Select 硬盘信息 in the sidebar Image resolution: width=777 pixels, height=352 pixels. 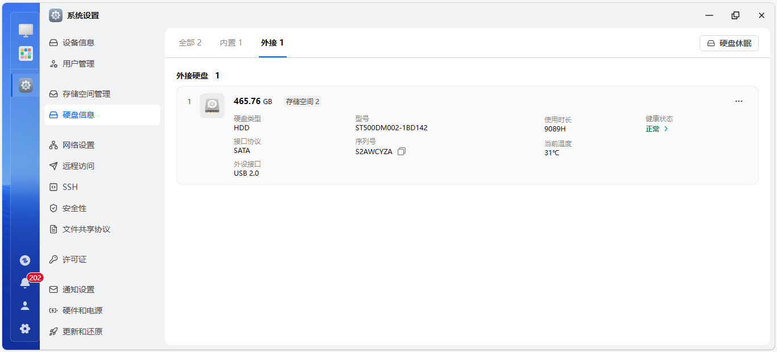coord(102,115)
